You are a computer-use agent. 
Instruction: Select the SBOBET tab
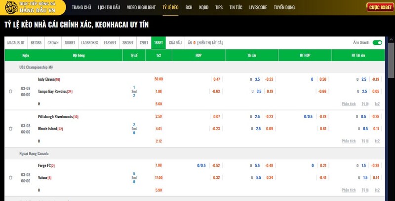(128, 43)
